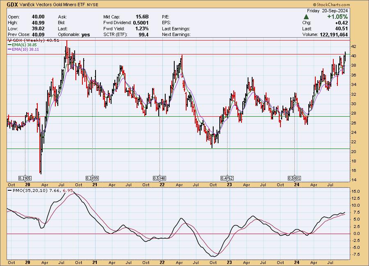
Task: Click price axis label 14
Action: pyautogui.click(x=353, y=180)
